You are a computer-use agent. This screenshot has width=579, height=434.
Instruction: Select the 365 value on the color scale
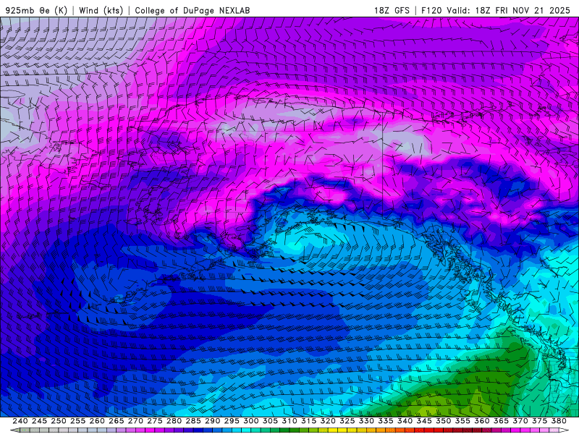[x=501, y=421]
